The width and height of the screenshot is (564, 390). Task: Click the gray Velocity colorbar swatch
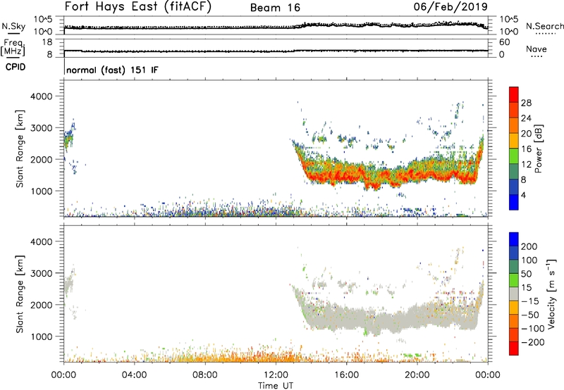(x=514, y=294)
